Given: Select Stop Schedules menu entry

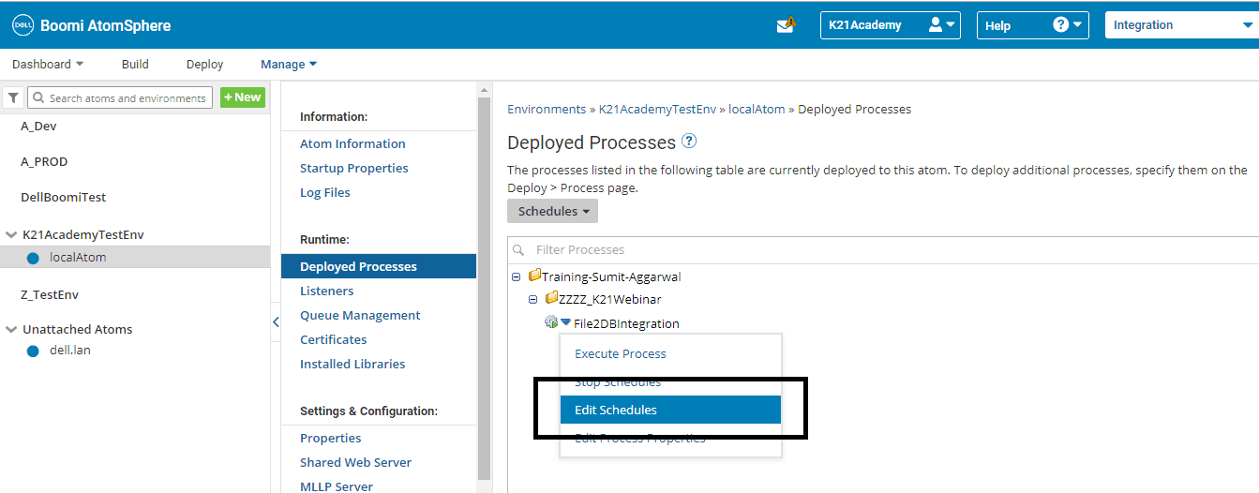Looking at the screenshot, I should point(670,381).
